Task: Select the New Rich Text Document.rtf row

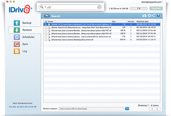Action: click(102, 27)
